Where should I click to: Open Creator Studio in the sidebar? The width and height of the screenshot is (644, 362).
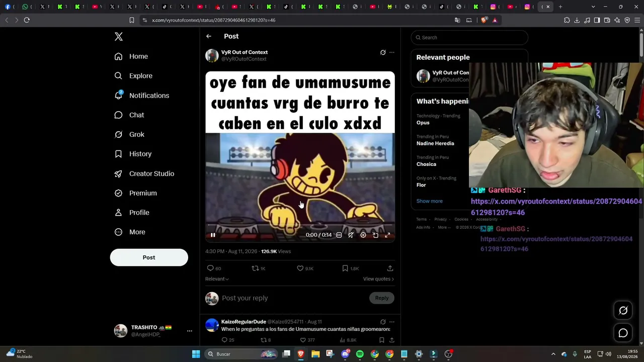click(x=144, y=173)
